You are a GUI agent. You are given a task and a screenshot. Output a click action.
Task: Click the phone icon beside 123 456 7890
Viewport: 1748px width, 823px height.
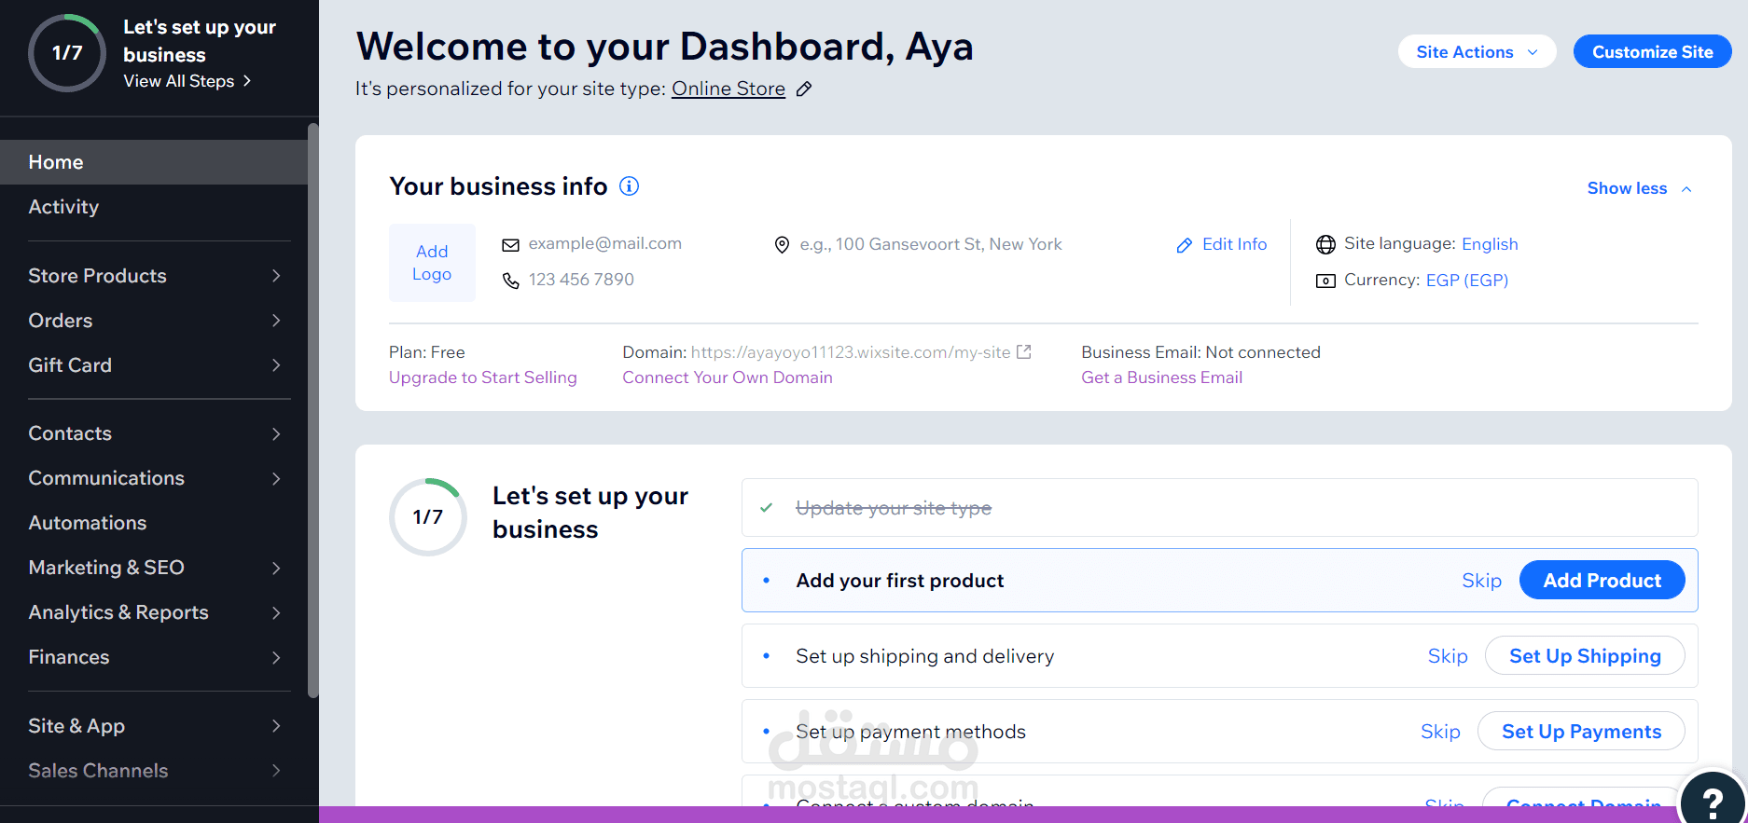pos(510,281)
